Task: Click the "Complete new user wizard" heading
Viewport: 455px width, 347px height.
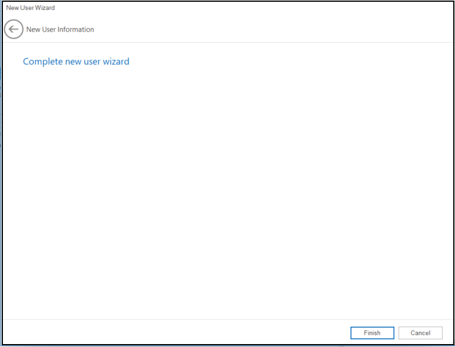Action: pyautogui.click(x=76, y=61)
